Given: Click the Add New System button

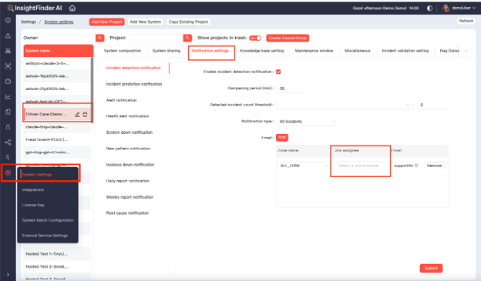Looking at the screenshot, I should (x=146, y=22).
